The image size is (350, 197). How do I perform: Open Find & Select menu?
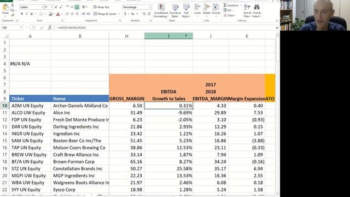[x=256, y=10]
